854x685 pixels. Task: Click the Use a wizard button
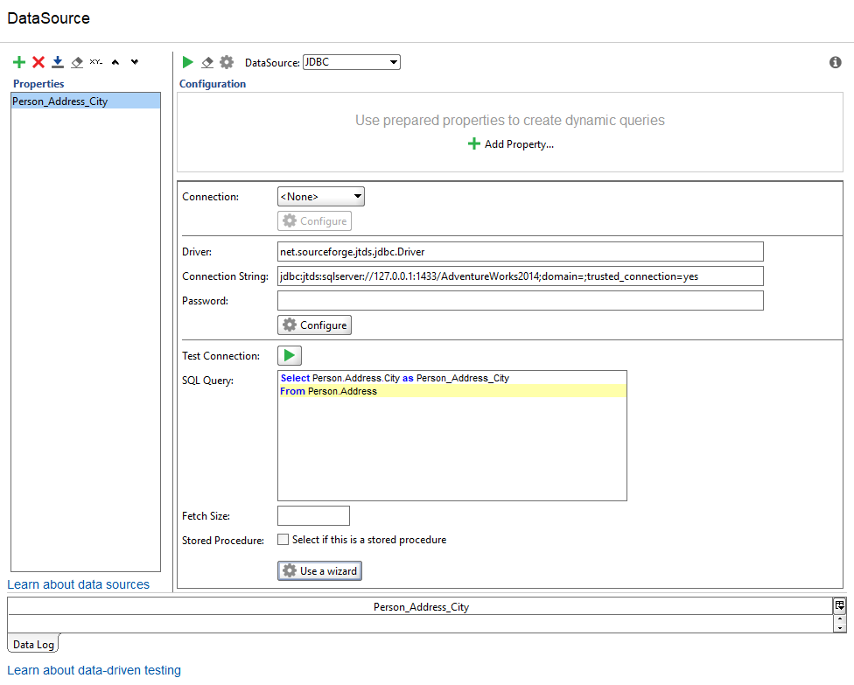[x=319, y=570]
